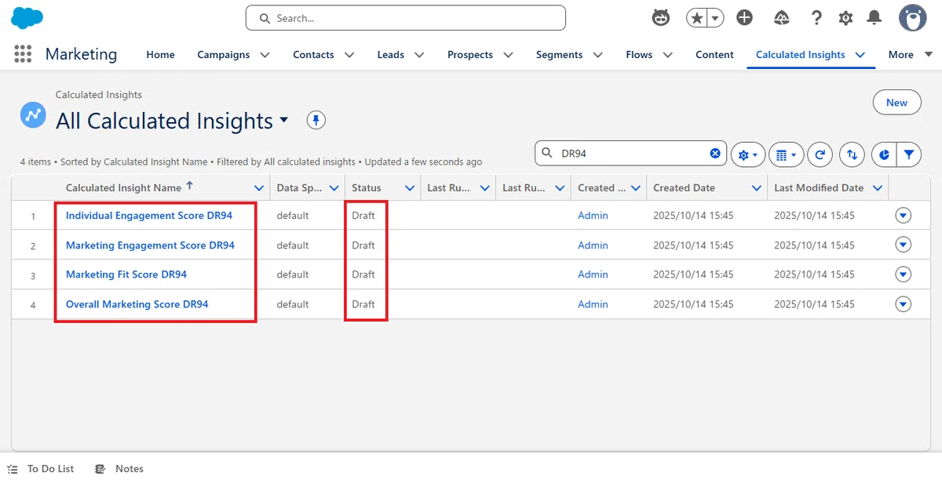
Task: Open the Setup gear icon
Action: tap(845, 18)
